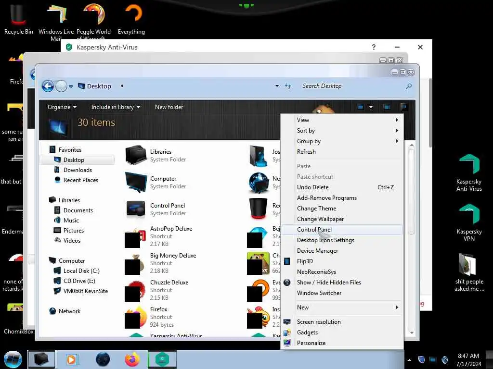Open Kaspersky Anti-Virus desktop shortcut
This screenshot has width=493, height=369.
(x=469, y=172)
